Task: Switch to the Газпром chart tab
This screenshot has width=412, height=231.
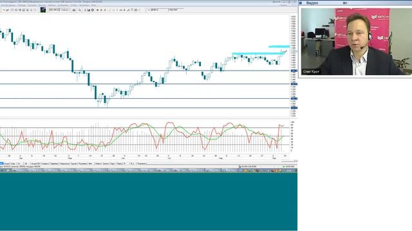Action: coord(45,164)
